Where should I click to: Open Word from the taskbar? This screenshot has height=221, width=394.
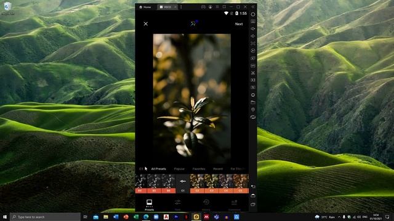(x=116, y=217)
